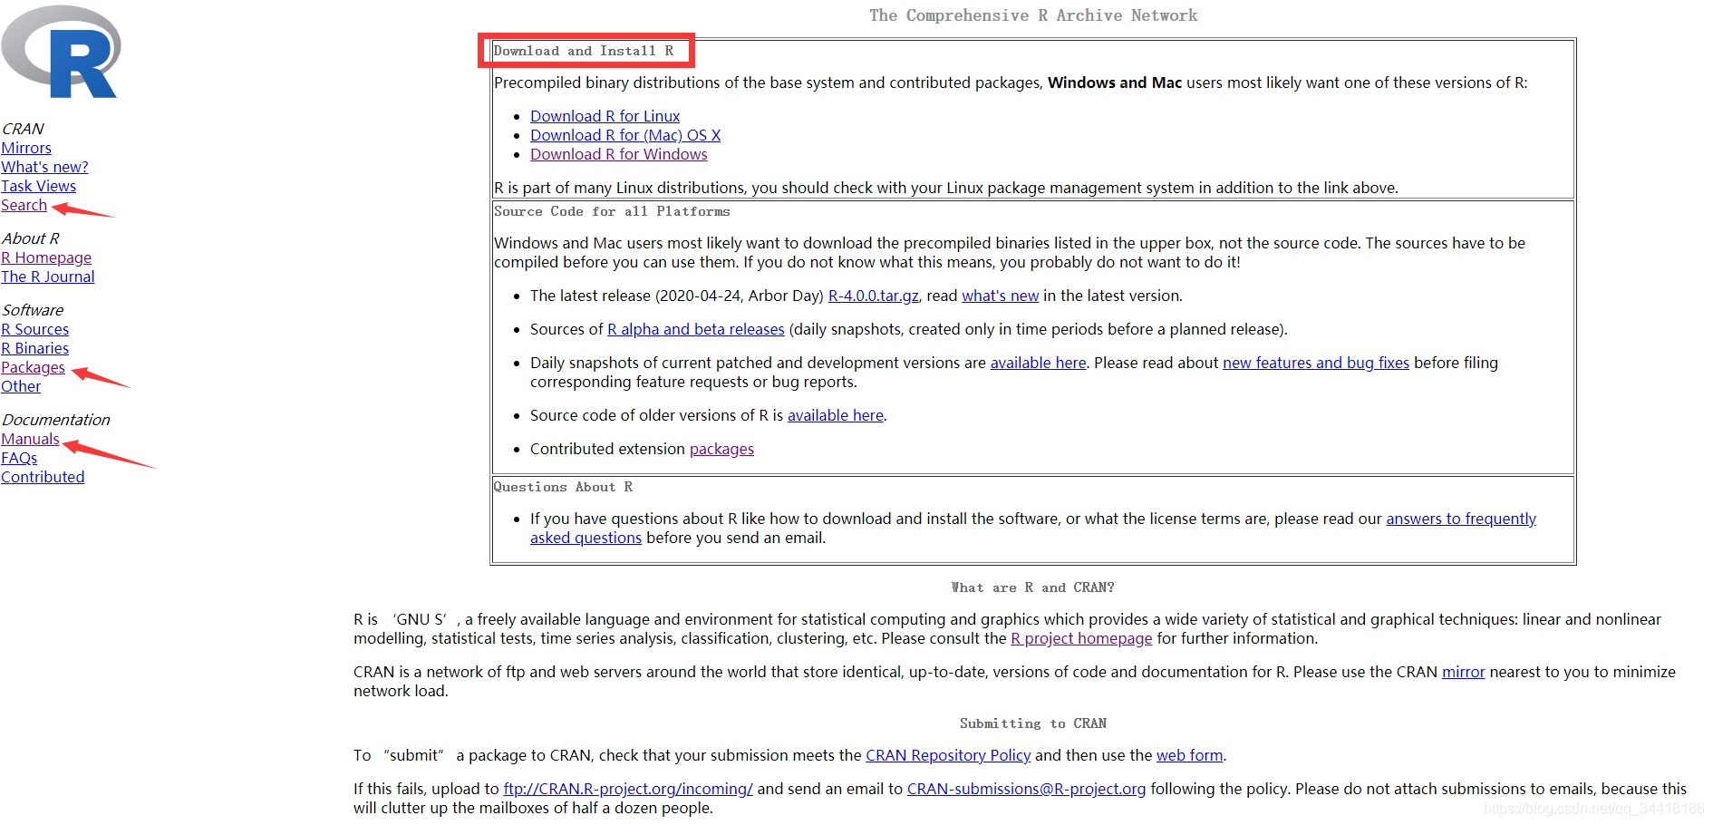Viewport: 1713px width, 825px height.
Task: Open answers to frequently asked questions
Action: coord(1461,519)
